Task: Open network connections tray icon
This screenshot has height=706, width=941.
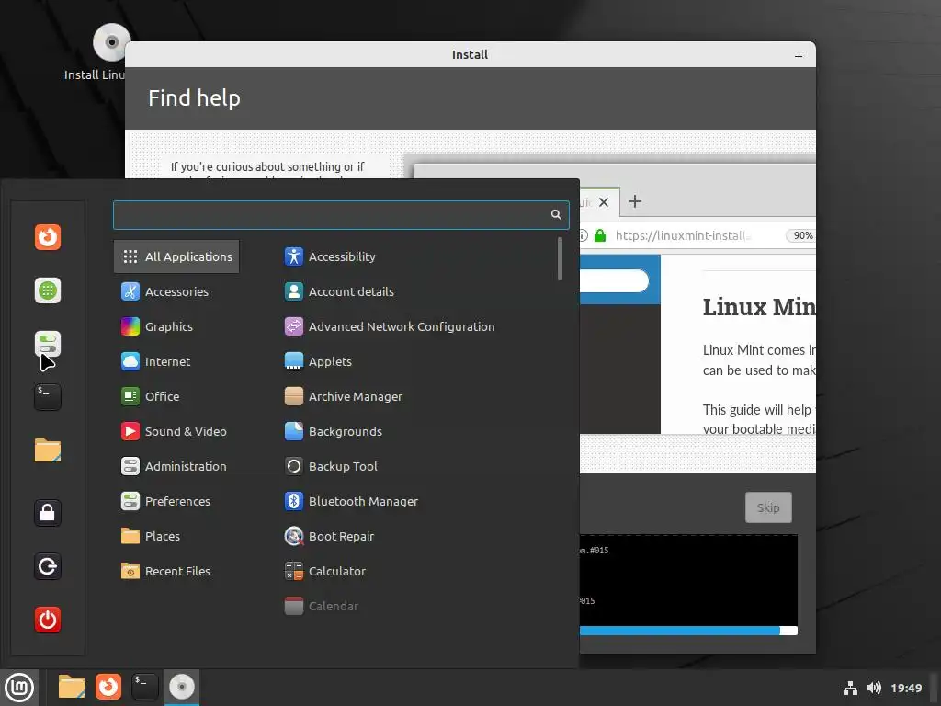Action: click(x=850, y=688)
